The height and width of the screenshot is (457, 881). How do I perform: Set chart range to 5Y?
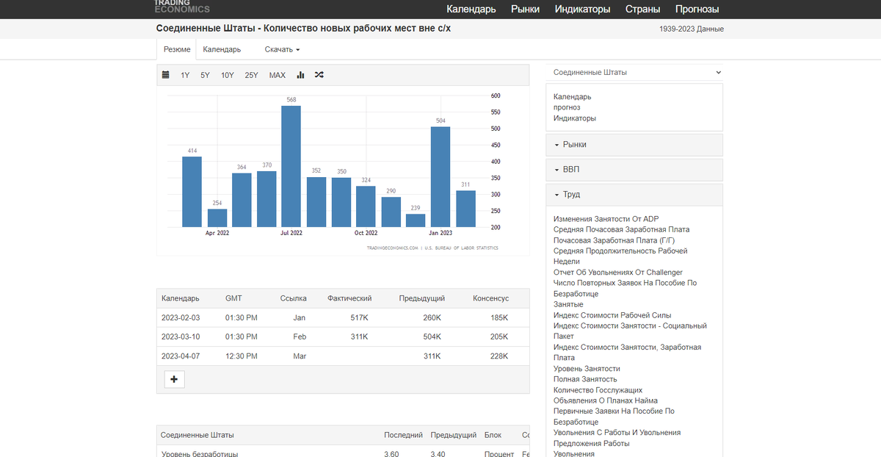[205, 75]
